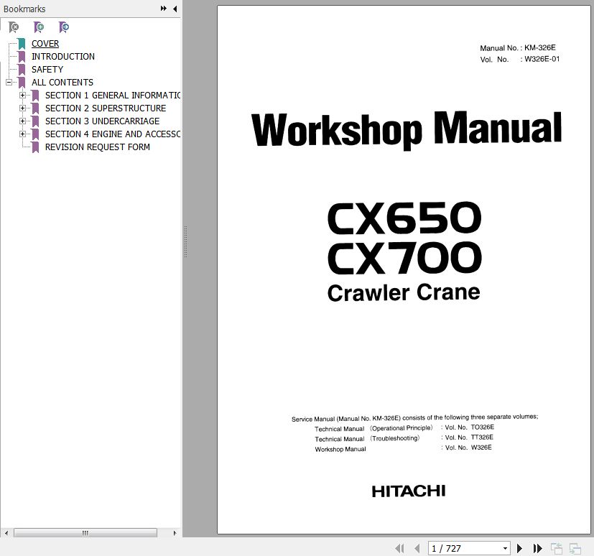The height and width of the screenshot is (556, 594).
Task: Open the page number dropdown arrow
Action: point(505,548)
